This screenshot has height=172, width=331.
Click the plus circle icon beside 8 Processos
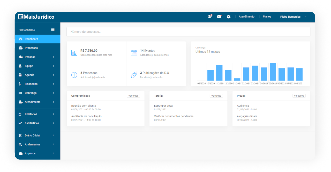(x=74, y=75)
